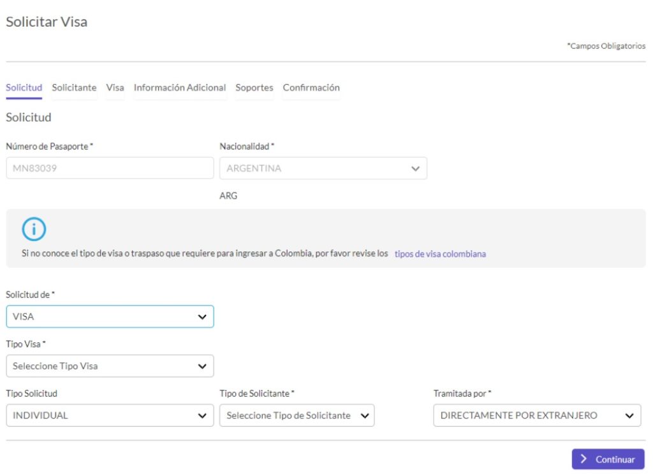Click the Solicitar Visa page heading
The image size is (653, 474).
point(47,22)
